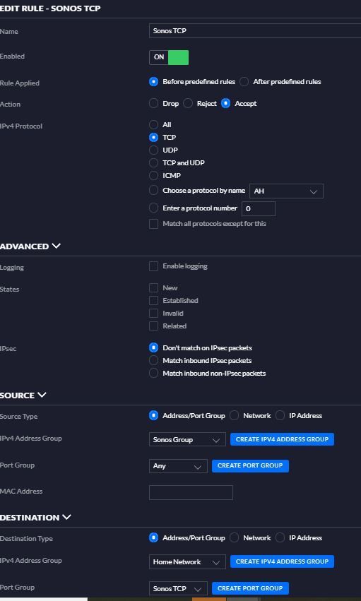Check the Established state

(x=153, y=301)
